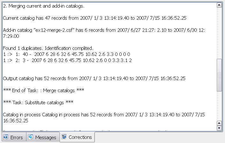Click the vertical scrollbar thumb

[219, 75]
